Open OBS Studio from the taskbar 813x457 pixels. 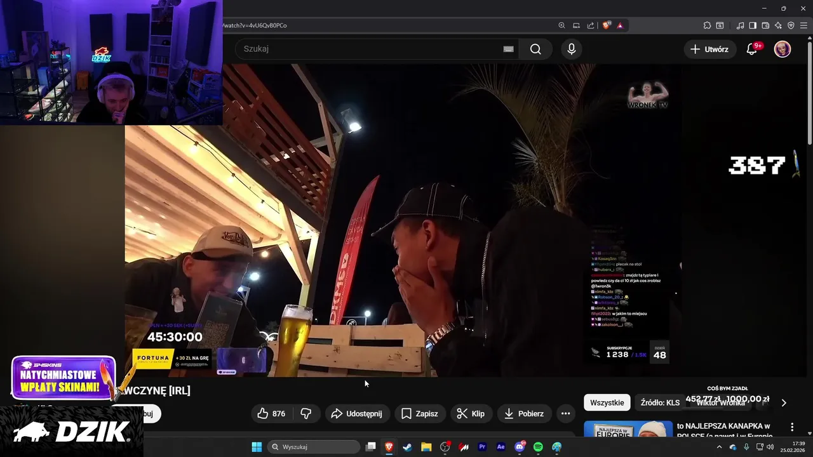tap(445, 447)
